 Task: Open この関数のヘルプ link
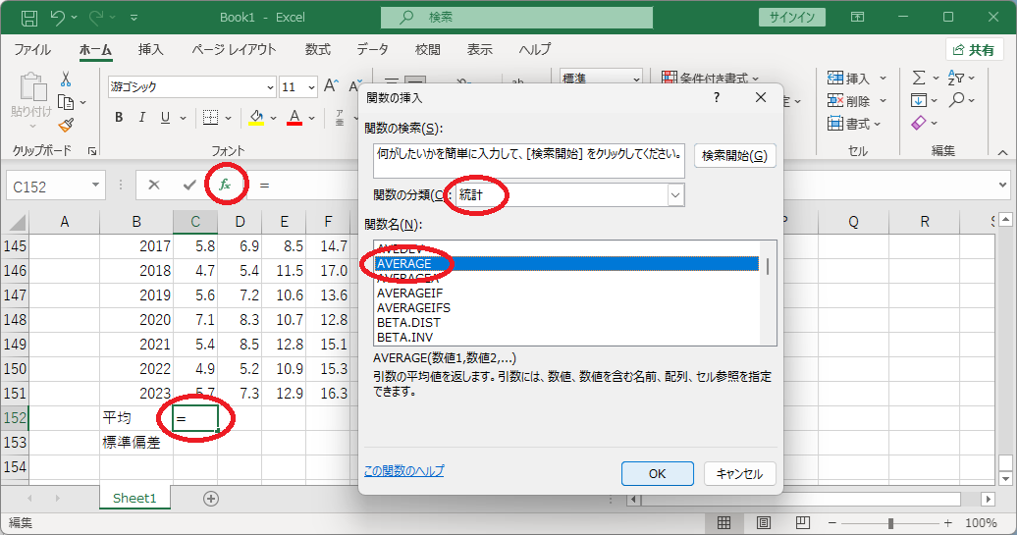tap(404, 471)
